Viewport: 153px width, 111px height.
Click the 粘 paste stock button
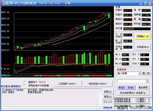click(148, 73)
